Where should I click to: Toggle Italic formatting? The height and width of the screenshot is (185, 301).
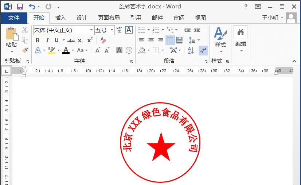[x=47, y=41]
